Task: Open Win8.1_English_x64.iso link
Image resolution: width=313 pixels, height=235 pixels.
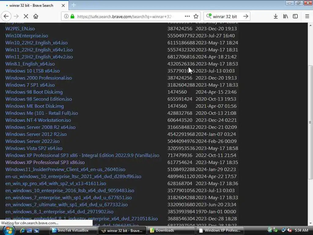Action: [x=30, y=64]
